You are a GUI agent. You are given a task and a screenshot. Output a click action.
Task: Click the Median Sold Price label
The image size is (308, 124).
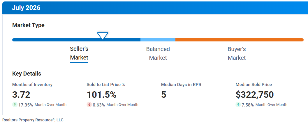click(254, 85)
